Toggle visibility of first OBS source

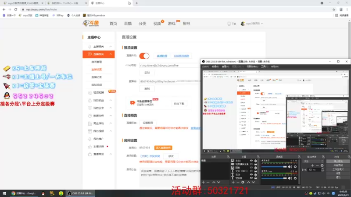click(251, 161)
